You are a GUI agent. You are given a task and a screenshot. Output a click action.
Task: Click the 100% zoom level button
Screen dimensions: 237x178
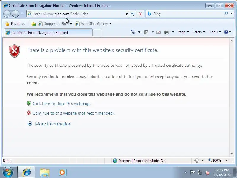(214, 160)
